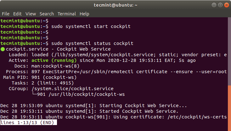Image resolution: width=231 pixels, height=131 pixels.
Task: Click the green cockpit.service status dot
Action: coord(3,49)
